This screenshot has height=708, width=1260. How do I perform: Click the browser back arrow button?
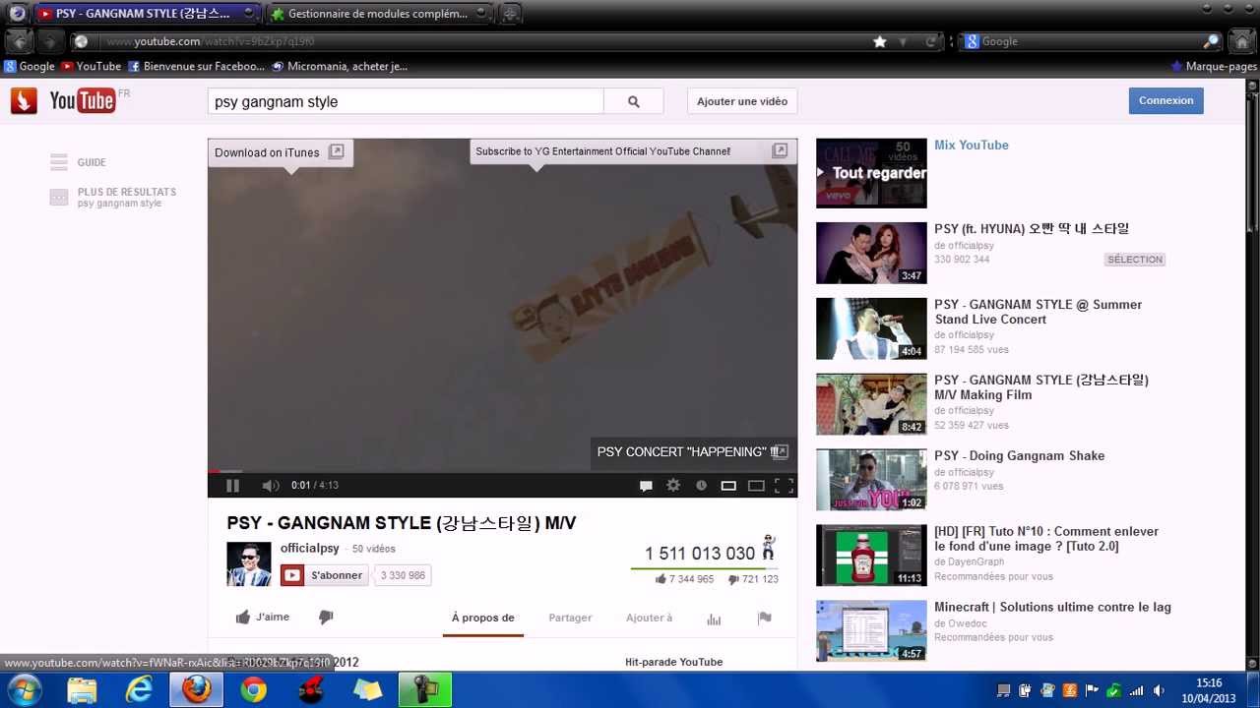point(19,41)
